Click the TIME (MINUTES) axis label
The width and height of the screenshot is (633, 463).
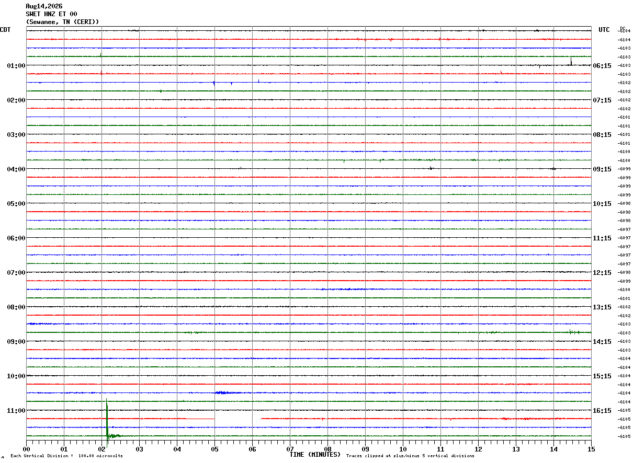pos(315,455)
